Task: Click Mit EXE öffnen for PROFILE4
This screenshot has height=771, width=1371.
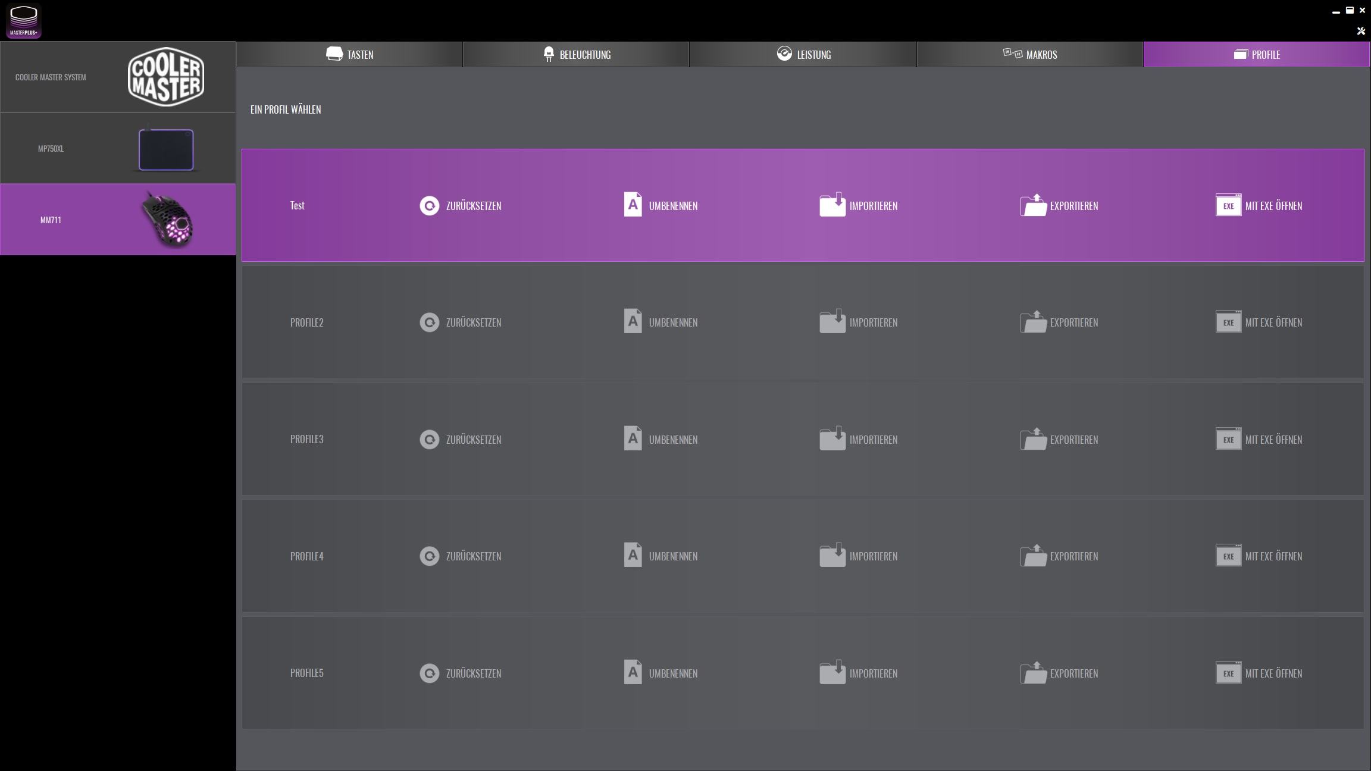Action: pyautogui.click(x=1273, y=556)
